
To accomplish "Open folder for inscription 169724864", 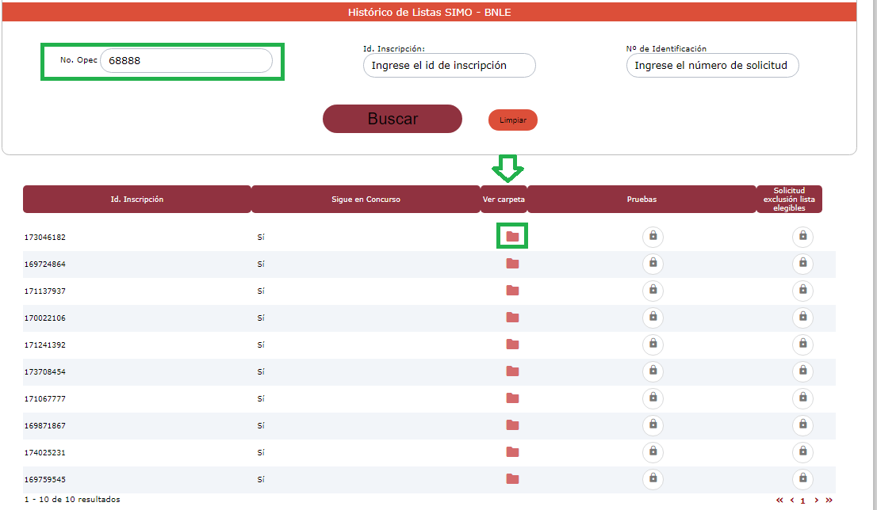I will click(x=512, y=264).
